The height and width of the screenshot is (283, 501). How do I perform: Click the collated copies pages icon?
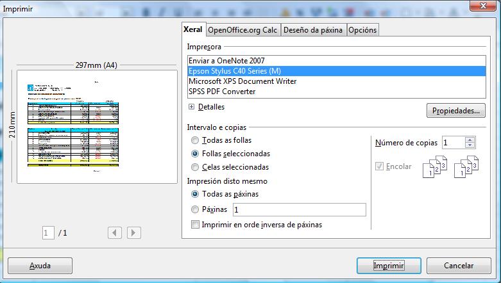tap(434, 166)
